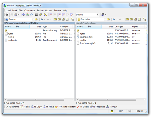Open the Session menu
Screen dimensions: 151x117
[40, 10]
